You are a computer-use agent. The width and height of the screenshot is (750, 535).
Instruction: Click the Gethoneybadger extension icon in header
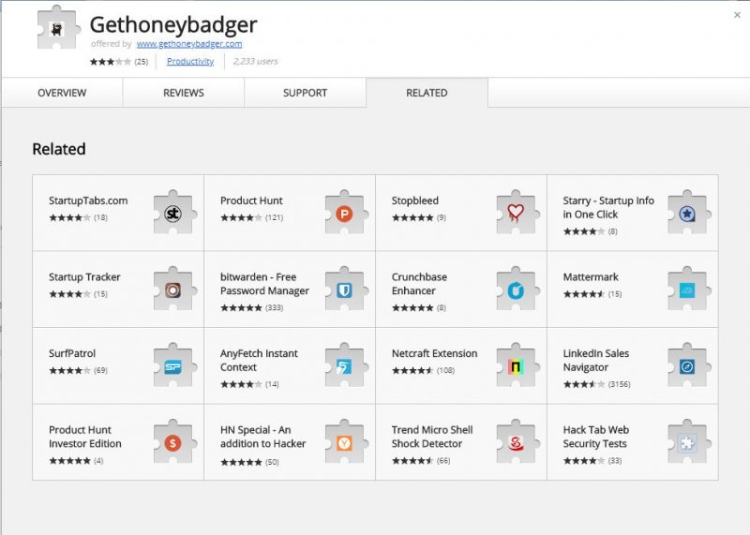tap(57, 28)
